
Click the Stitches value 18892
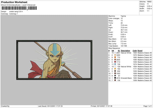[149, 2]
